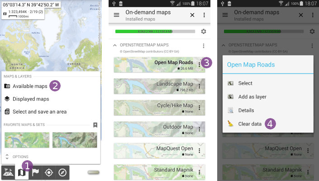Tap the map scale info box
This screenshot has height=181, width=319.
pyautogui.click(x=23, y=14)
